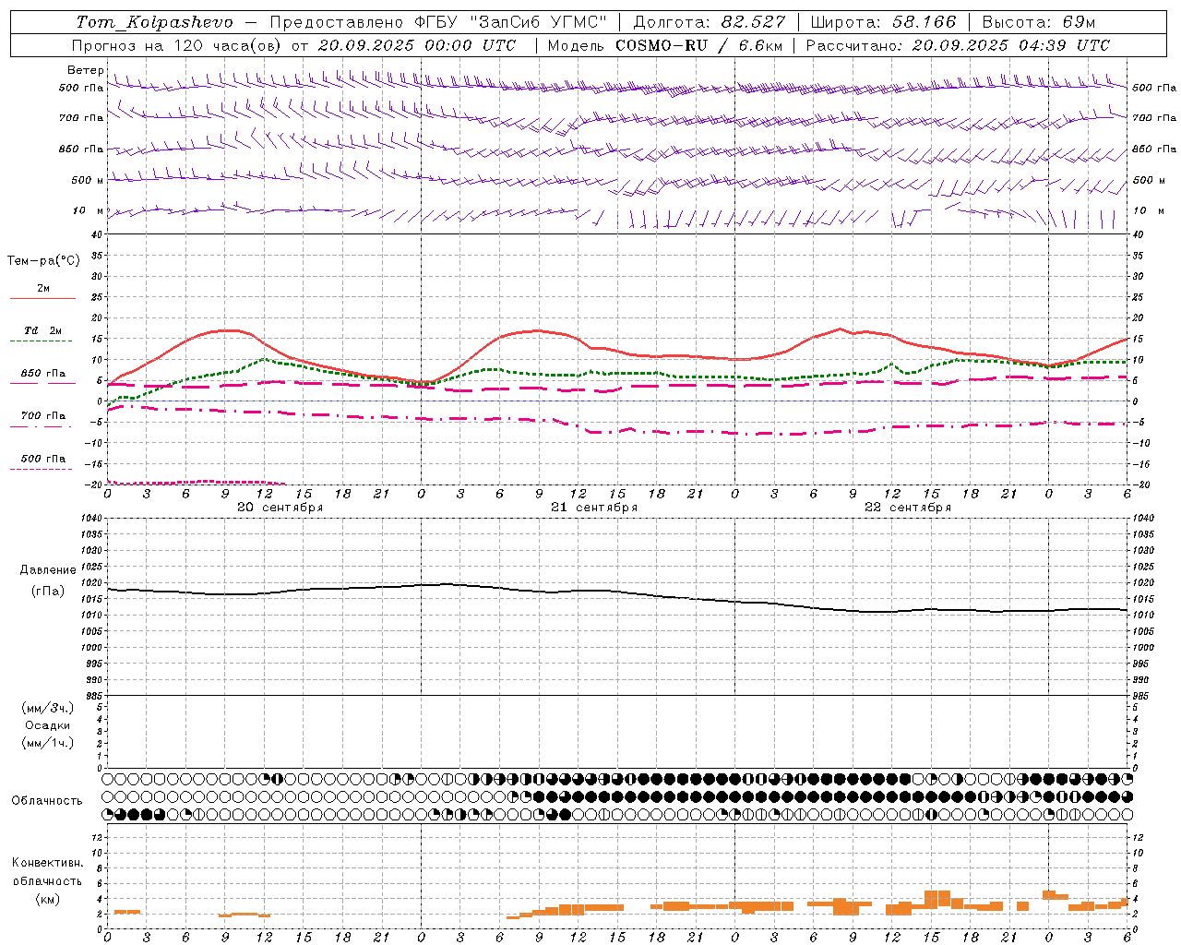The height and width of the screenshot is (945, 1181).
Task: Click the latitude value Широта: 58.166
Action: tap(884, 22)
